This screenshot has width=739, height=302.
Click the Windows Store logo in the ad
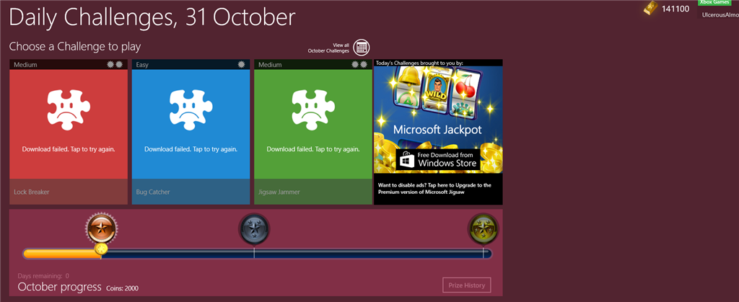click(407, 161)
